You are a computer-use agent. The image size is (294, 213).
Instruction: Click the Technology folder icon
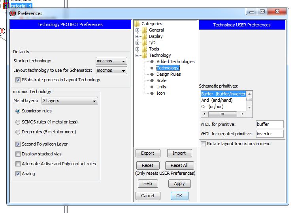point(144,55)
